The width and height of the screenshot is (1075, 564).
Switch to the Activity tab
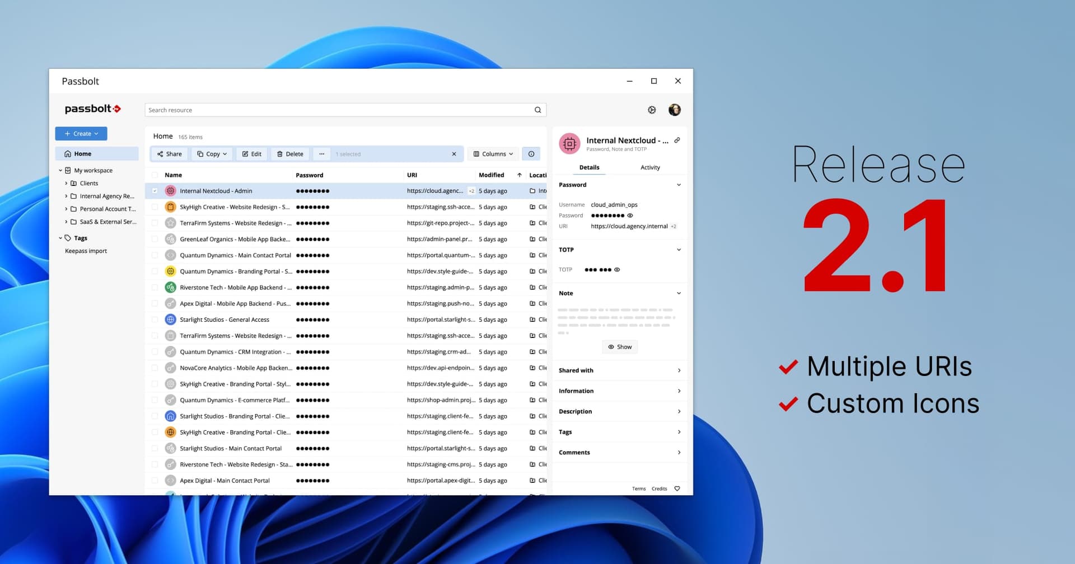click(x=650, y=167)
